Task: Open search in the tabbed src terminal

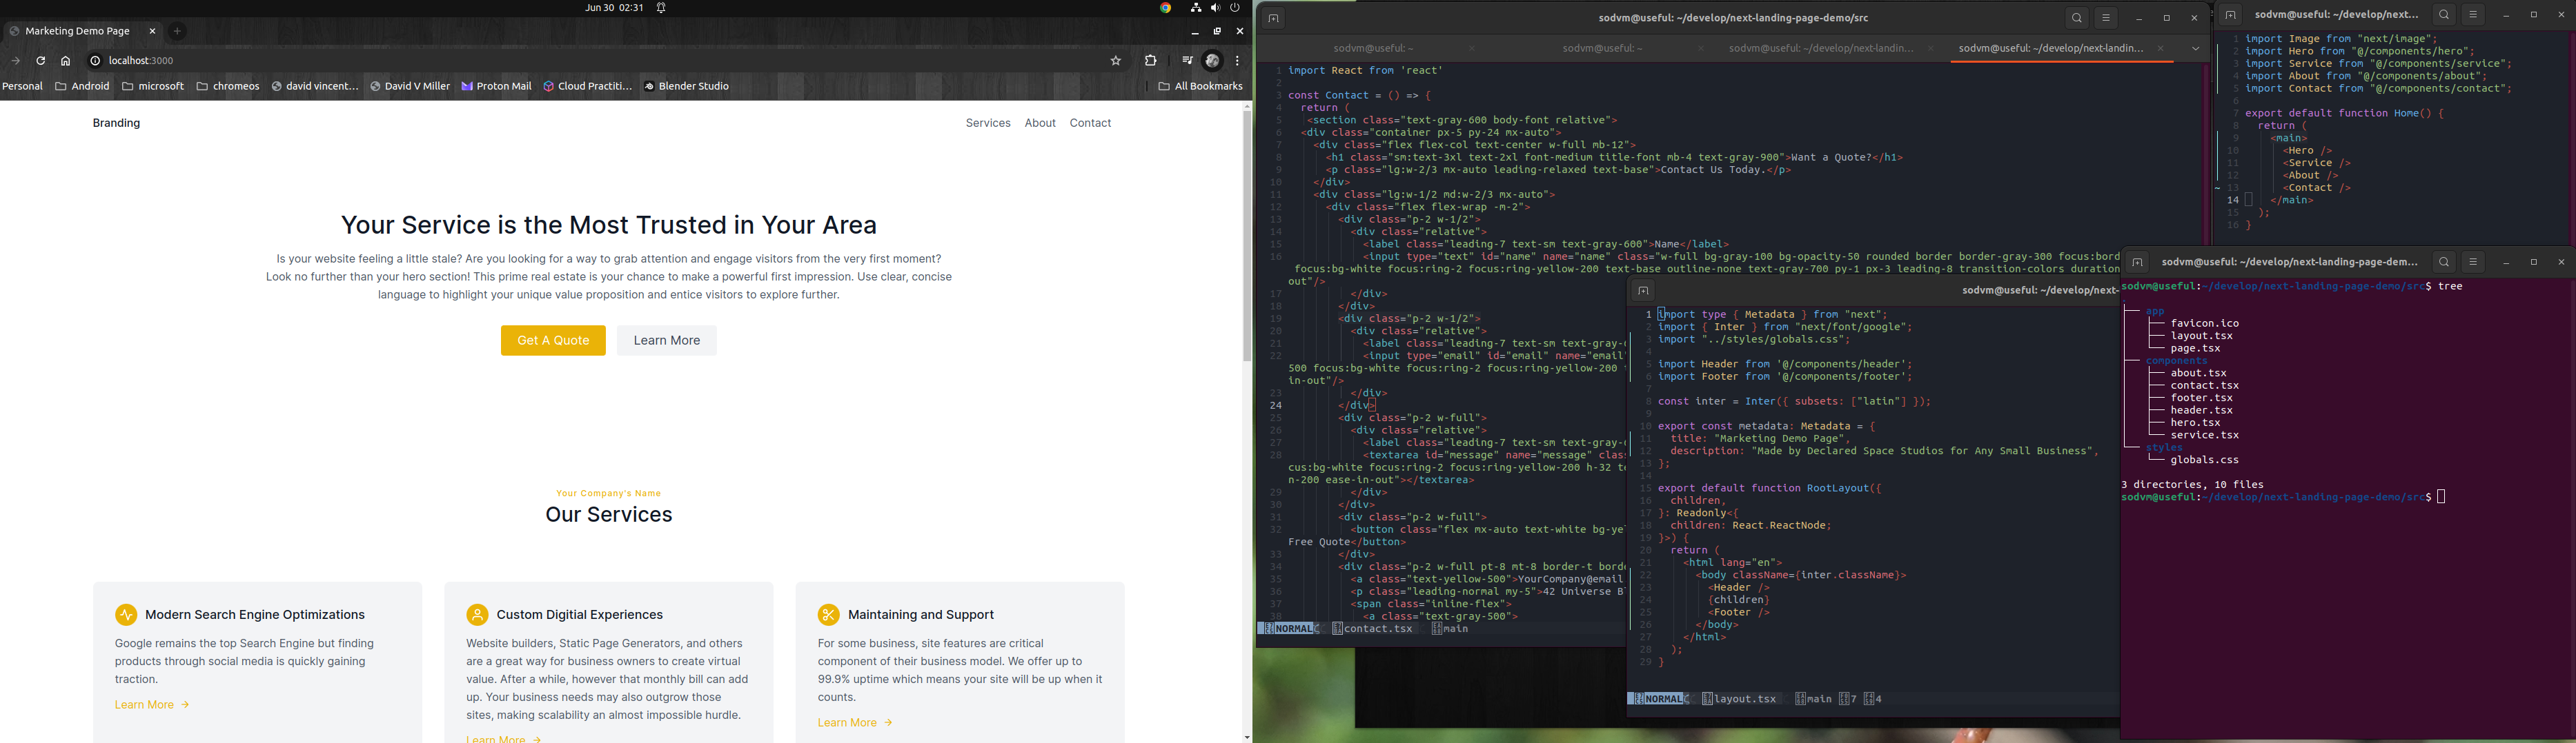Action: (x=2077, y=19)
